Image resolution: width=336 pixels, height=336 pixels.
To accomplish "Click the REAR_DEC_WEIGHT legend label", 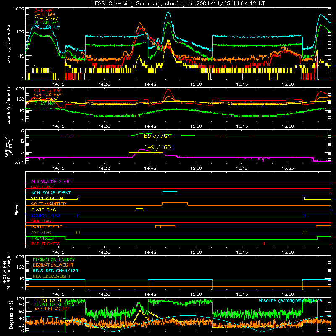I will click(52, 276).
